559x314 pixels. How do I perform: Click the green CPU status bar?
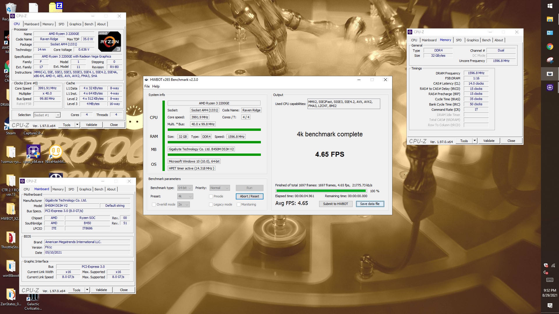pos(214,130)
